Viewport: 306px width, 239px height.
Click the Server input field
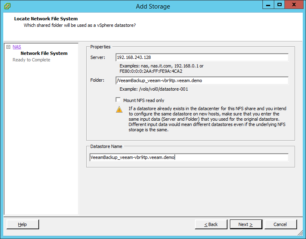click(x=202, y=57)
